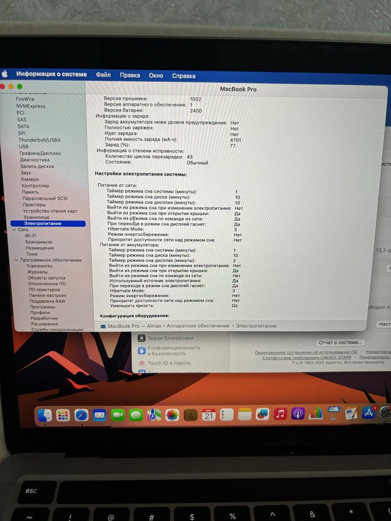Viewport: 391px width, 521px height.
Task: Open the Окно menu
Action: [x=156, y=76]
